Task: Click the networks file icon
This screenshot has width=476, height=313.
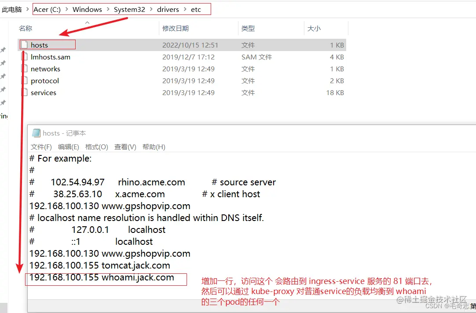Action: (24, 69)
